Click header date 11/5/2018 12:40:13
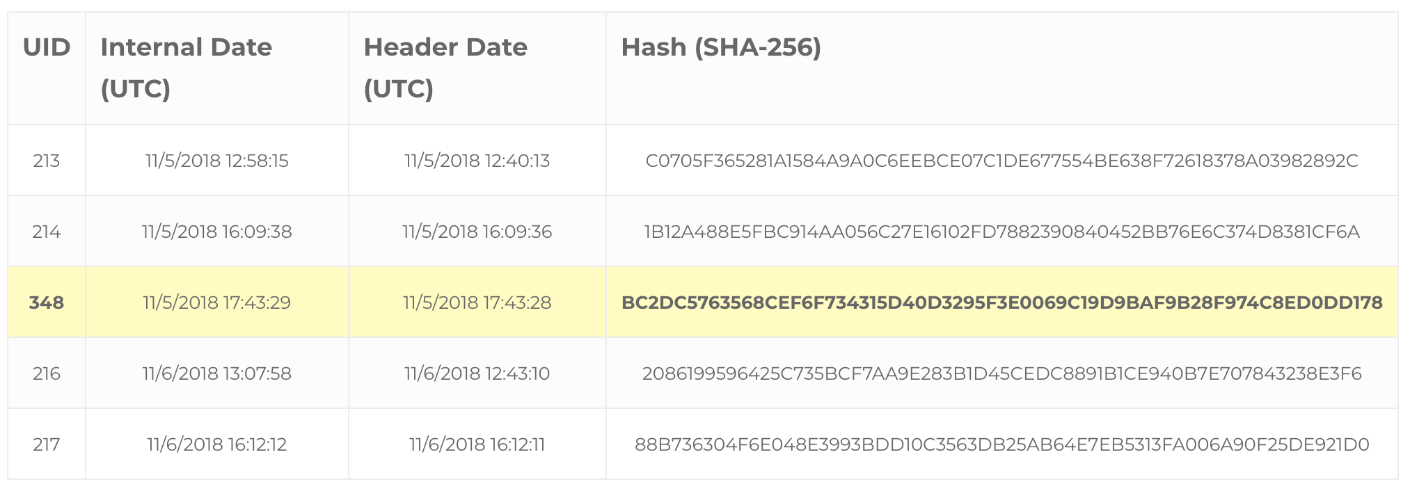1410x491 pixels. (x=477, y=161)
